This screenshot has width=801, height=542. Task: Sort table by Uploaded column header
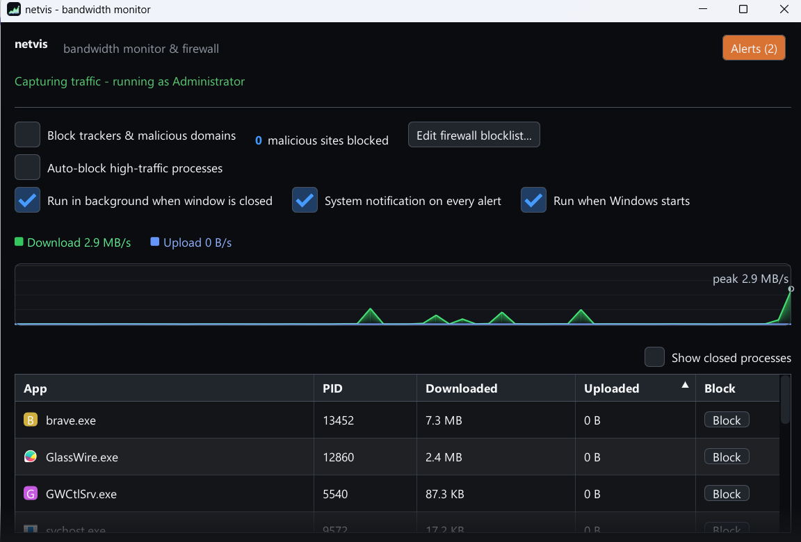(x=636, y=388)
